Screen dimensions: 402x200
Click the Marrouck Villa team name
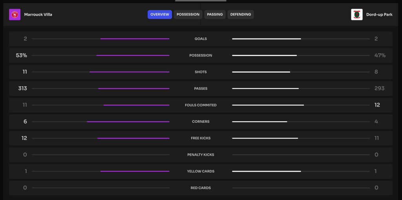(38, 15)
